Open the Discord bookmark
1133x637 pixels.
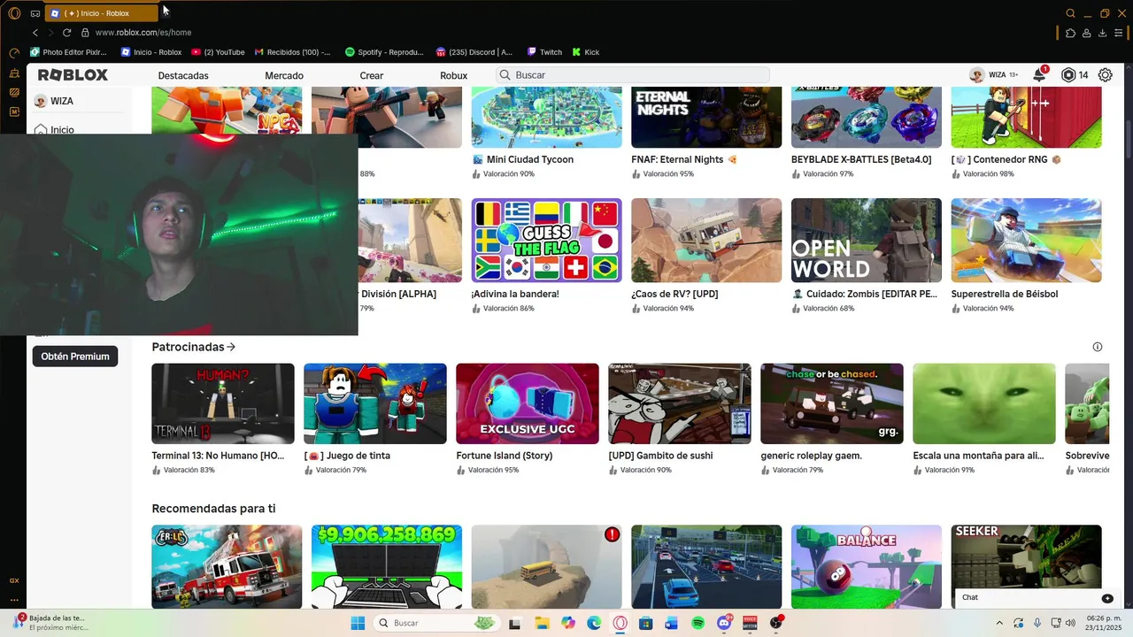[474, 52]
